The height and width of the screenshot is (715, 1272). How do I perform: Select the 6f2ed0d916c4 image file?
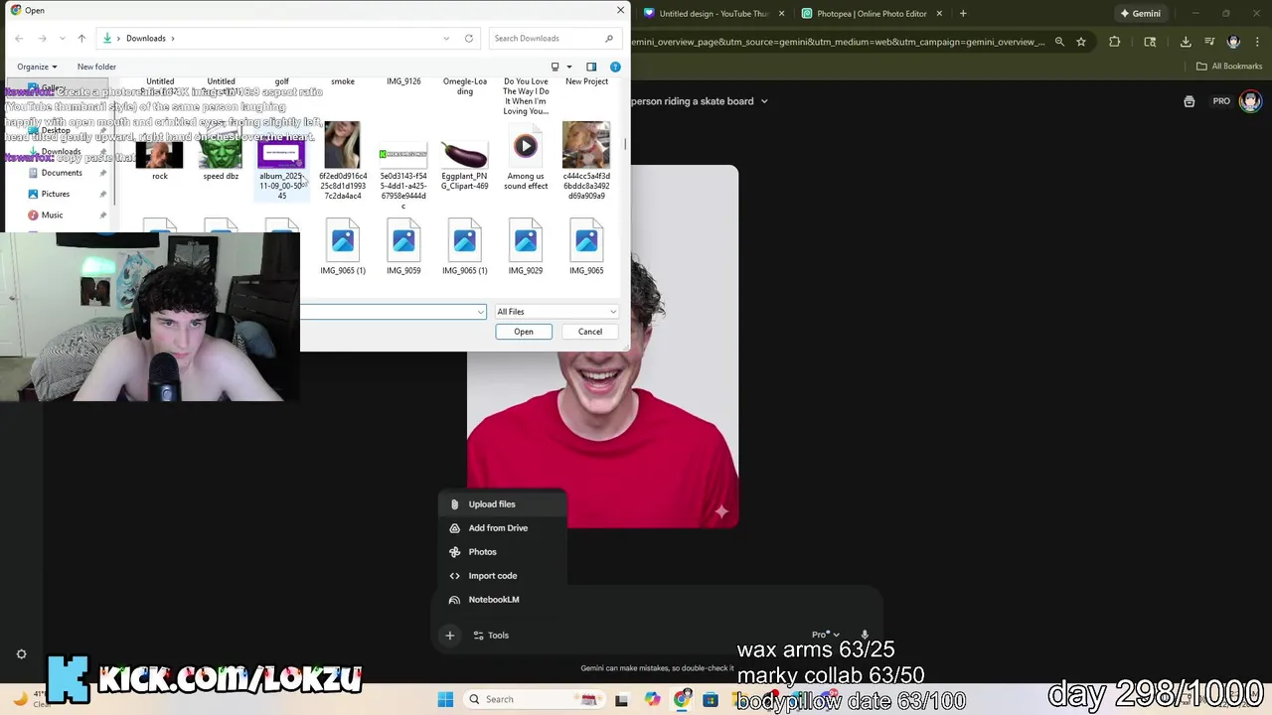coord(343,161)
